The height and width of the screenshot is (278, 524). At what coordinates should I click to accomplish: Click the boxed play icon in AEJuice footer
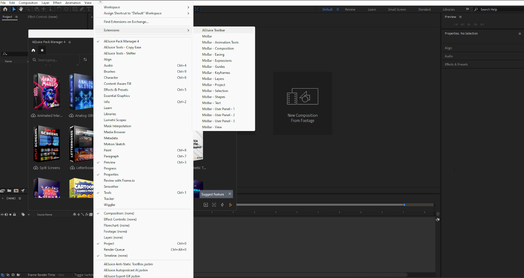[206, 205]
